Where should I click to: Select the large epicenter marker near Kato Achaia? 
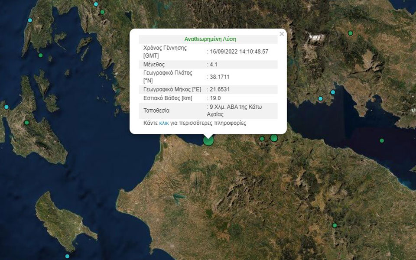click(x=208, y=141)
